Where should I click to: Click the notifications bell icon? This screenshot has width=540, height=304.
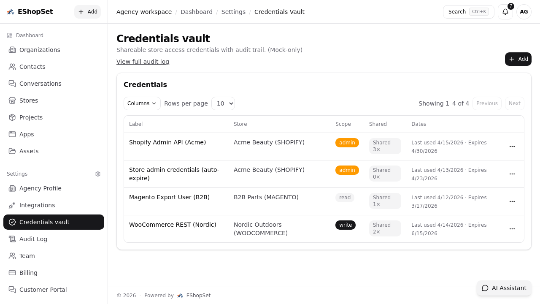(505, 12)
